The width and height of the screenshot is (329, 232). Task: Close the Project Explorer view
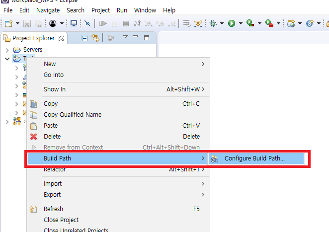[x=61, y=38]
